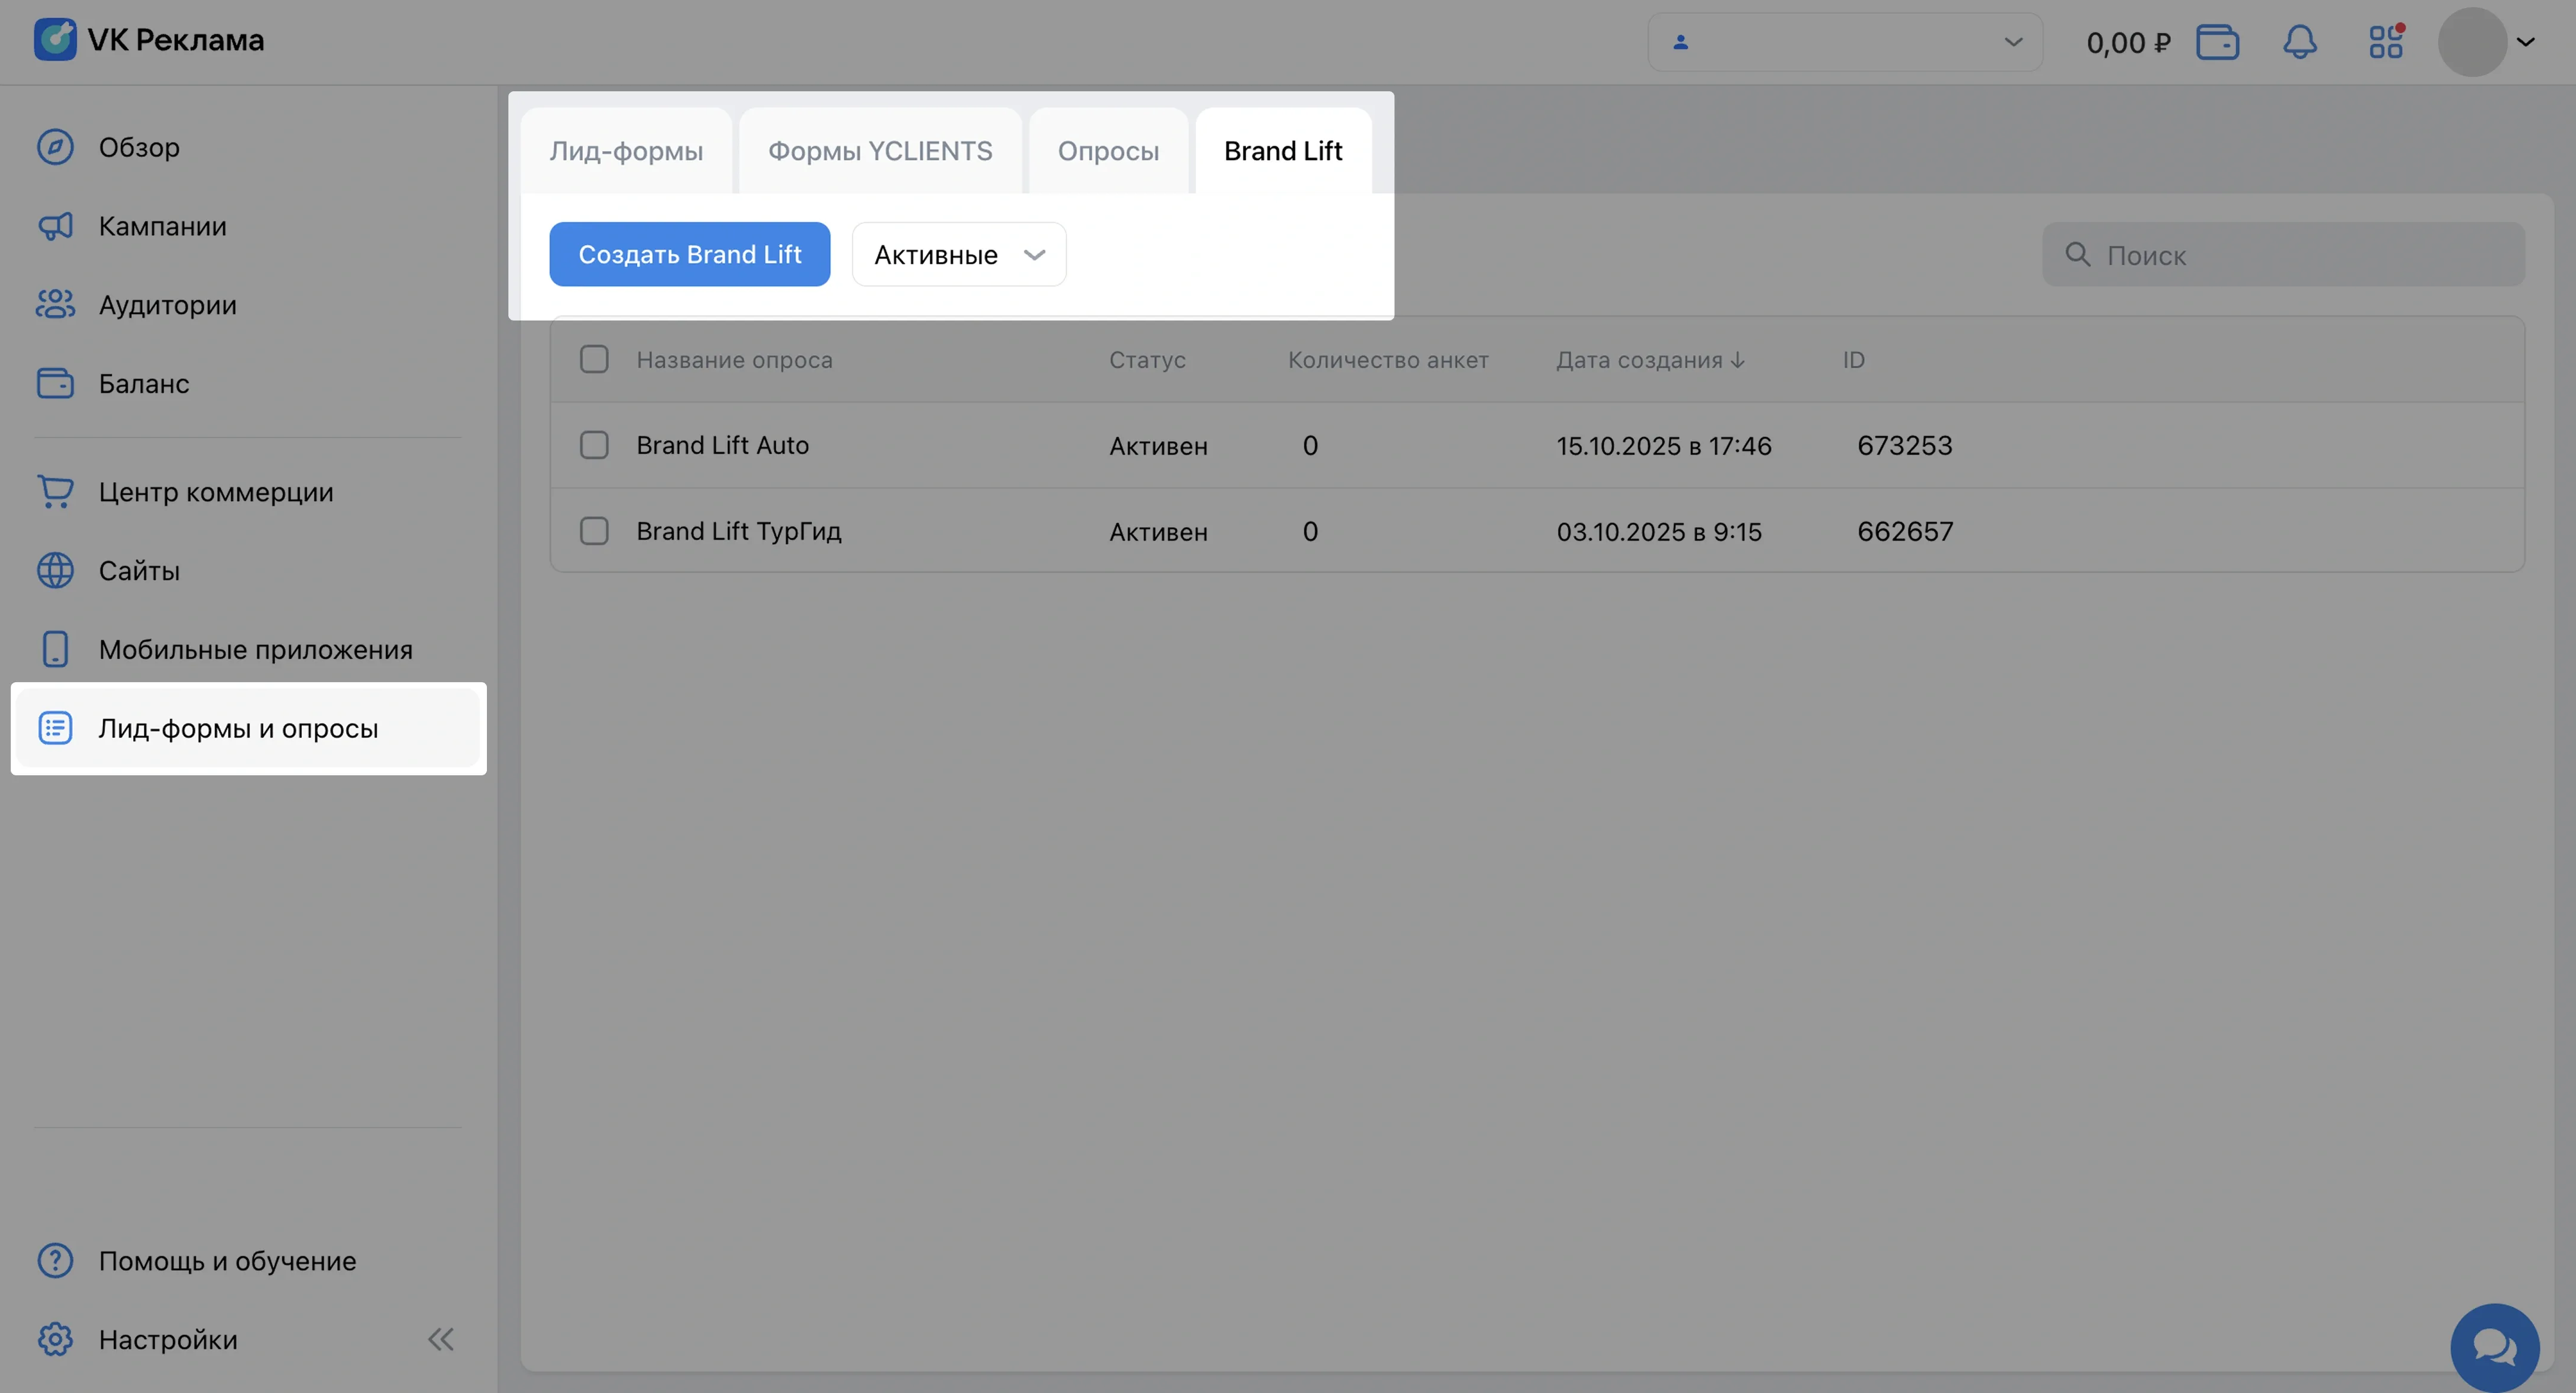The height and width of the screenshot is (1393, 2576).
Task: Open Центр коммерции cart icon
Action: point(55,491)
